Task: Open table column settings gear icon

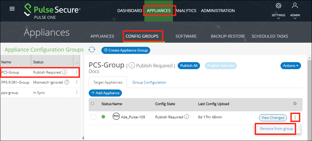Action: pos(295,104)
